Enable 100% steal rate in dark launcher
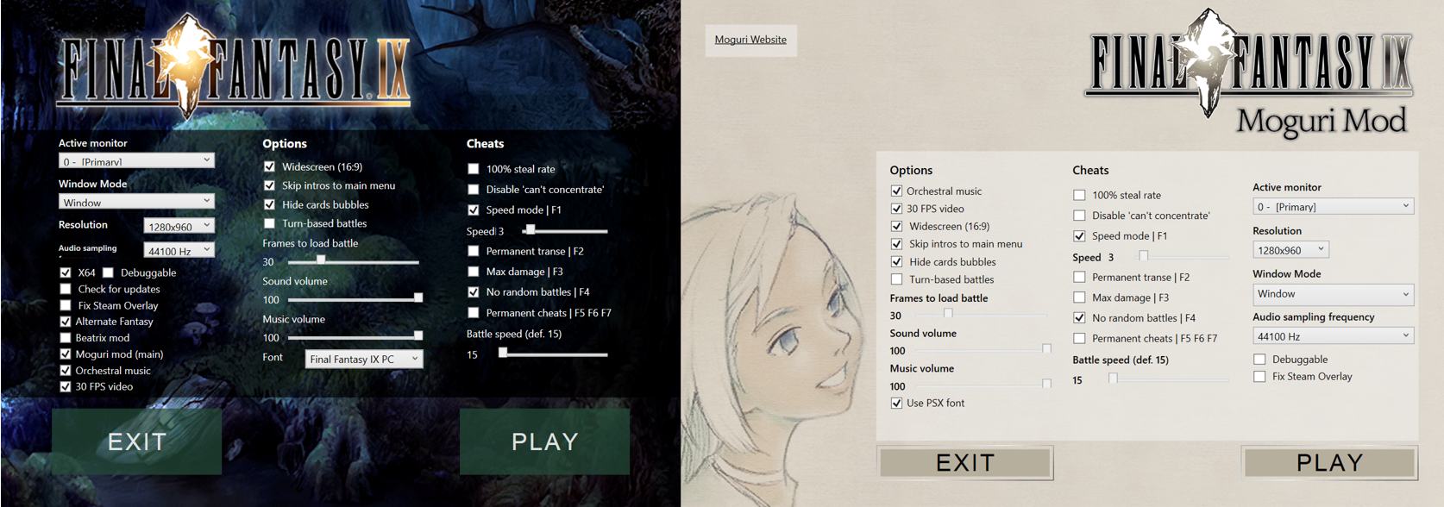The image size is (1444, 507). (x=473, y=169)
